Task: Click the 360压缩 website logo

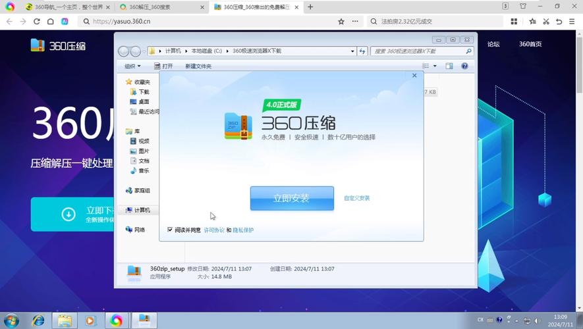Action: 58,45
